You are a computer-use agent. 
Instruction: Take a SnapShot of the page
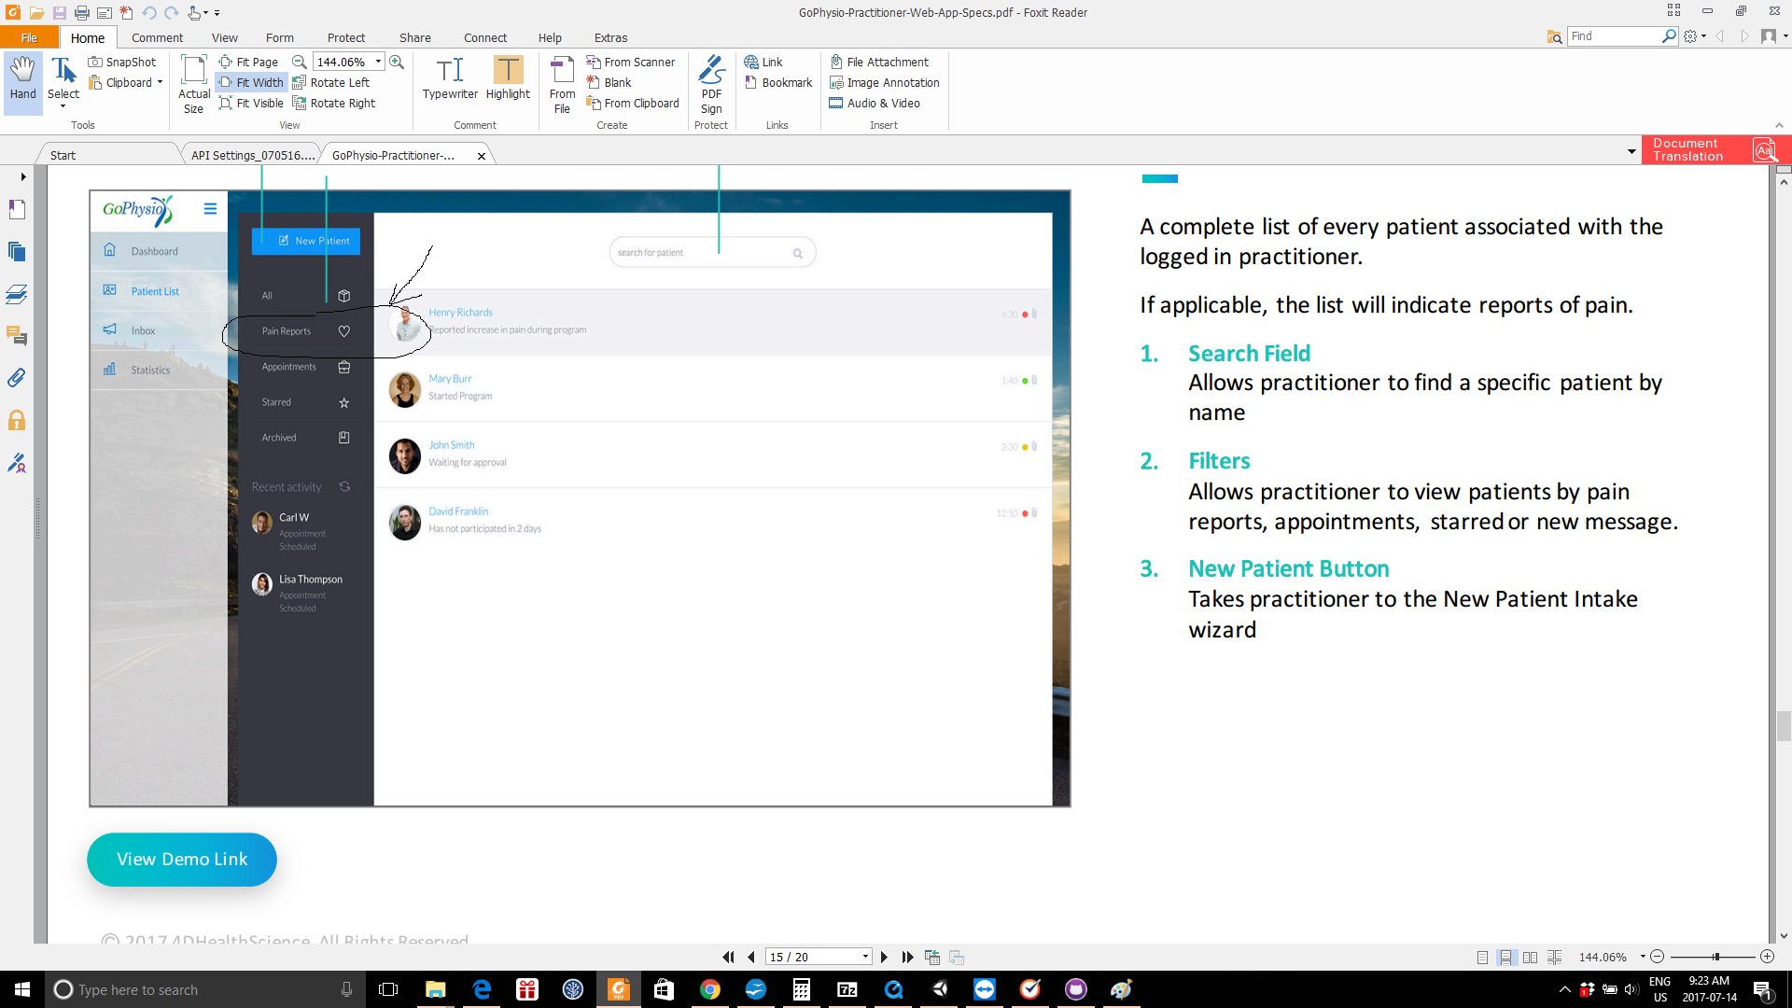pyautogui.click(x=122, y=62)
